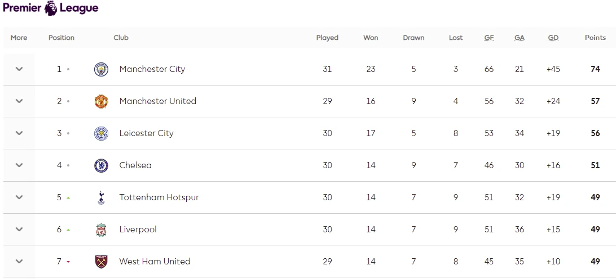The image size is (616, 279).
Task: Click the West Ham United crest
Action: (x=101, y=262)
